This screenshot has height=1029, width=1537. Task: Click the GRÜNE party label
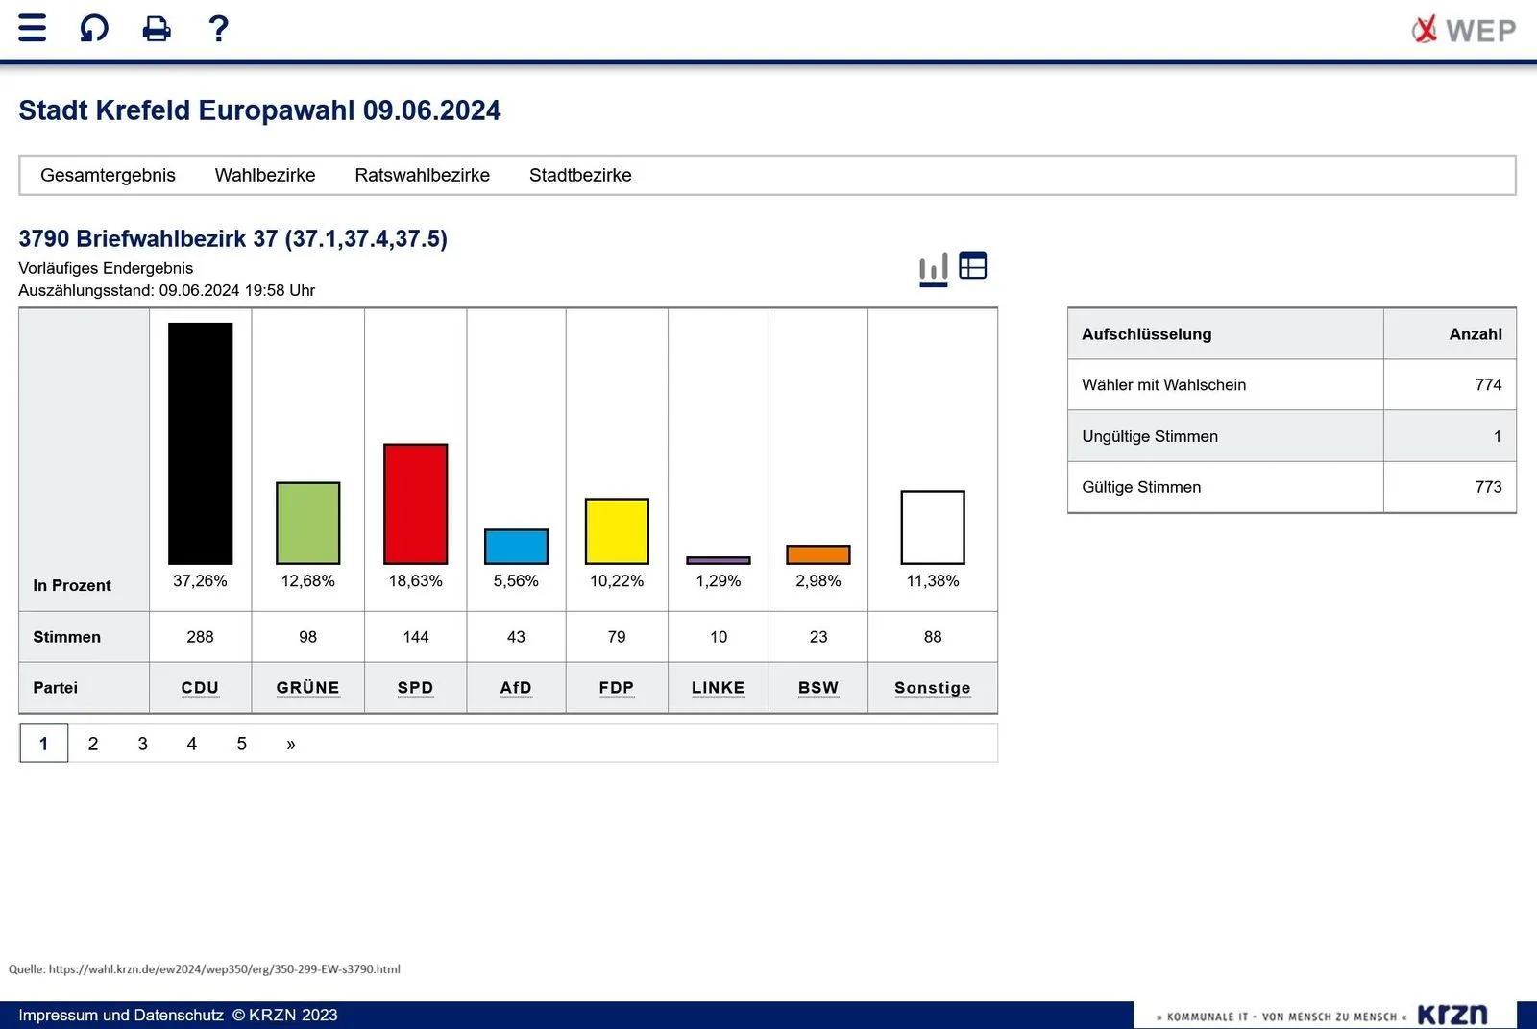tap(307, 688)
